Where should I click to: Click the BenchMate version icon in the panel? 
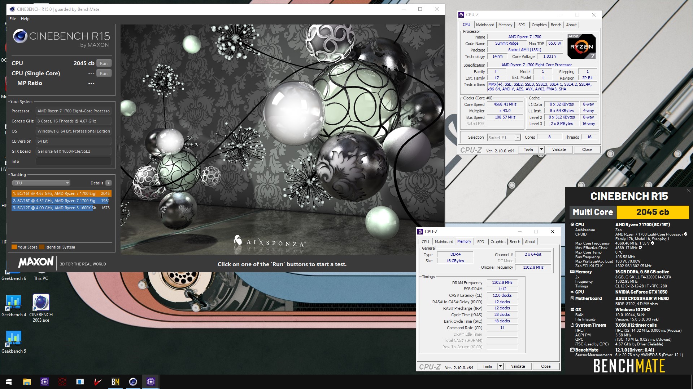click(572, 350)
